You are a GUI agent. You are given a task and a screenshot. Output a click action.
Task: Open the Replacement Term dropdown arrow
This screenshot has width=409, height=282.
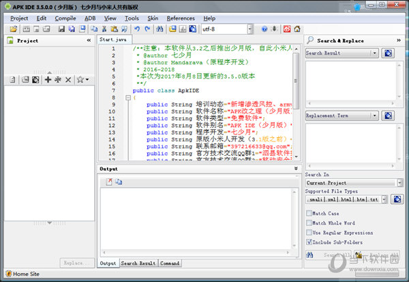[x=374, y=115]
